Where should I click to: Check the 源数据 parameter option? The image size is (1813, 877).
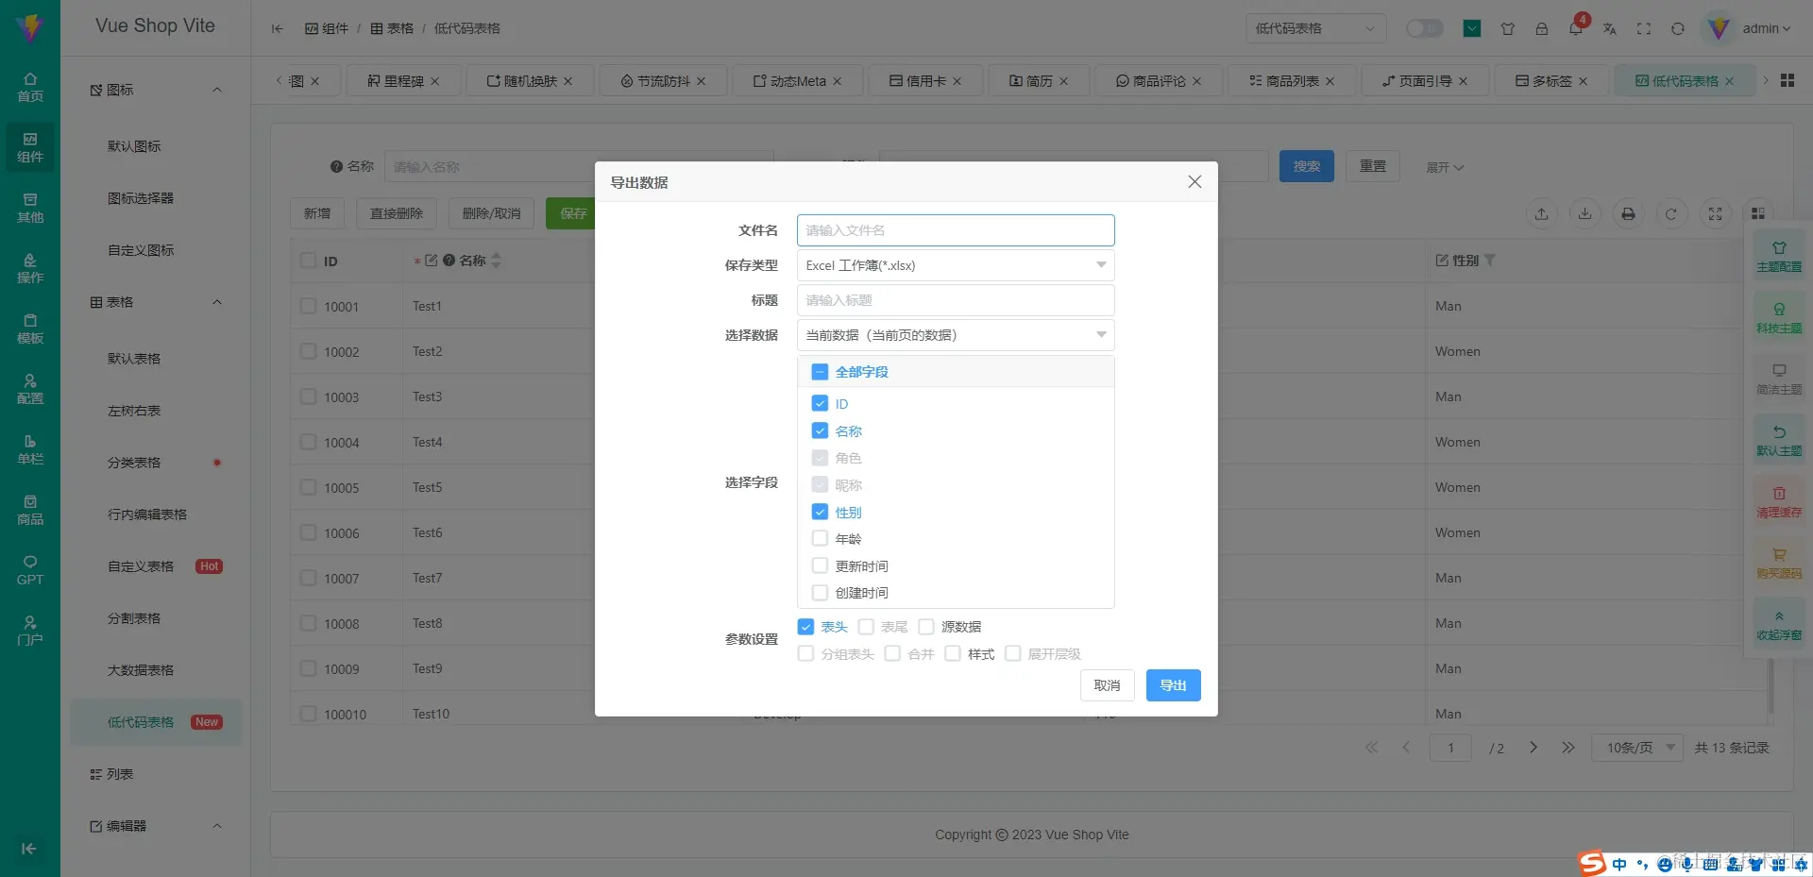(x=926, y=626)
